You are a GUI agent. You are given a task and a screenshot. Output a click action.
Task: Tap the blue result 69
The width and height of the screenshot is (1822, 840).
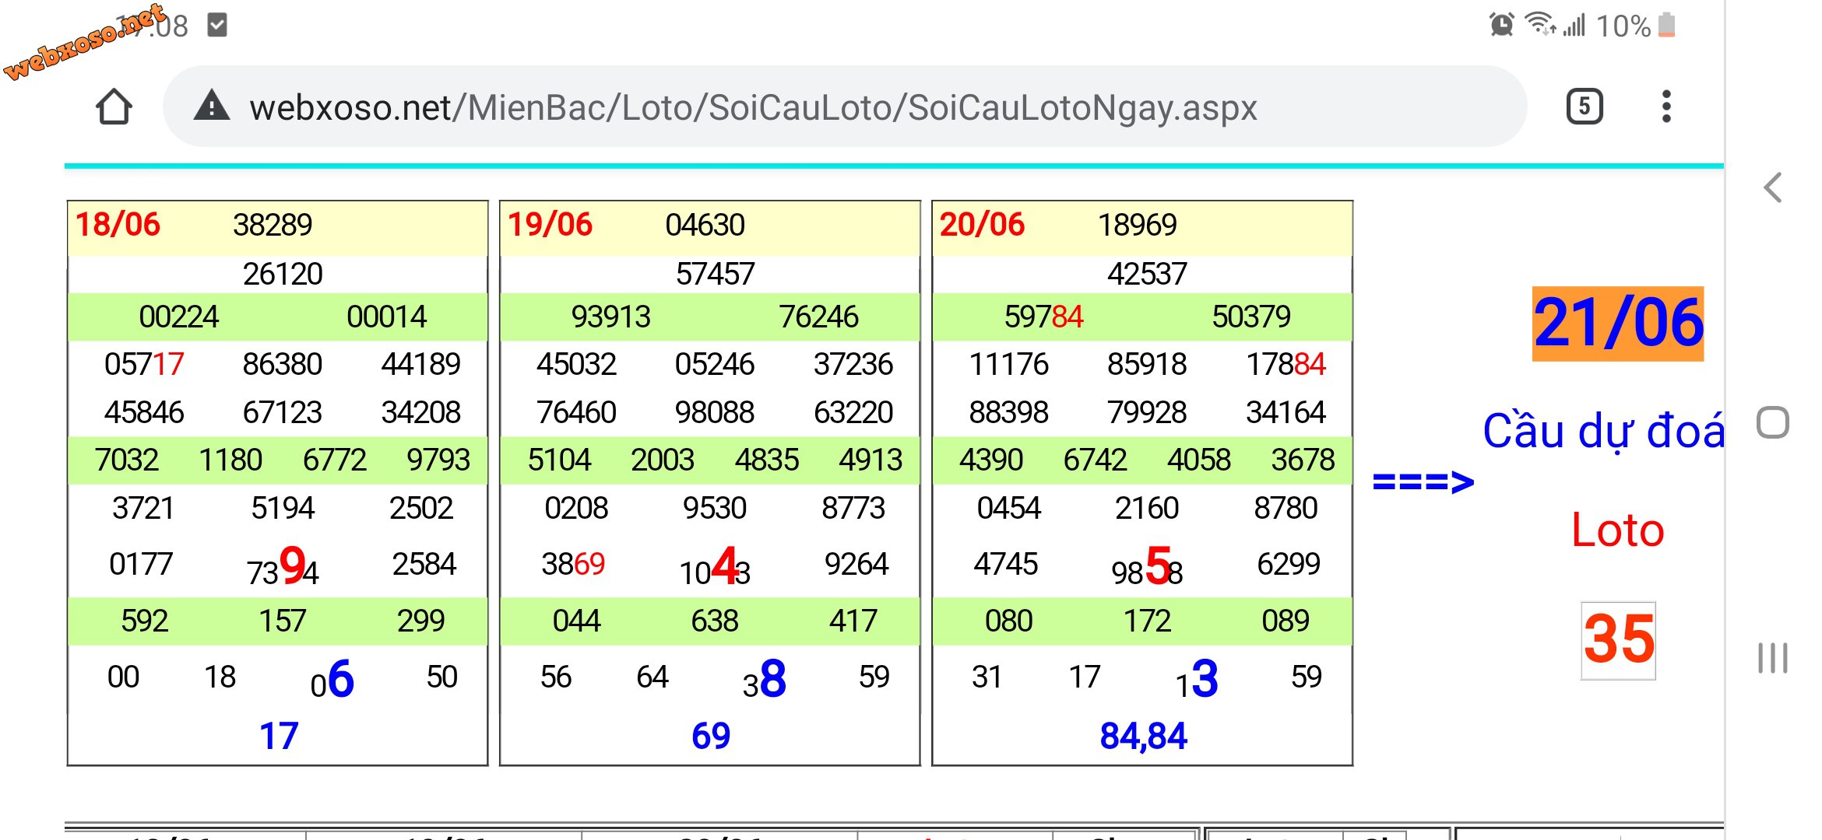(710, 737)
